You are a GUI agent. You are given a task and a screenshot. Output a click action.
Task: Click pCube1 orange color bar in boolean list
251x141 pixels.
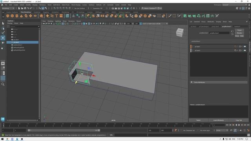pyautogui.click(x=191, y=47)
